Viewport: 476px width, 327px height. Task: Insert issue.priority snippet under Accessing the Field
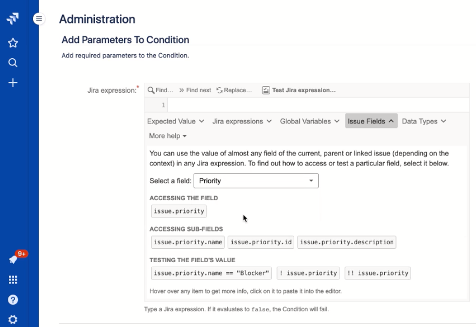(179, 211)
